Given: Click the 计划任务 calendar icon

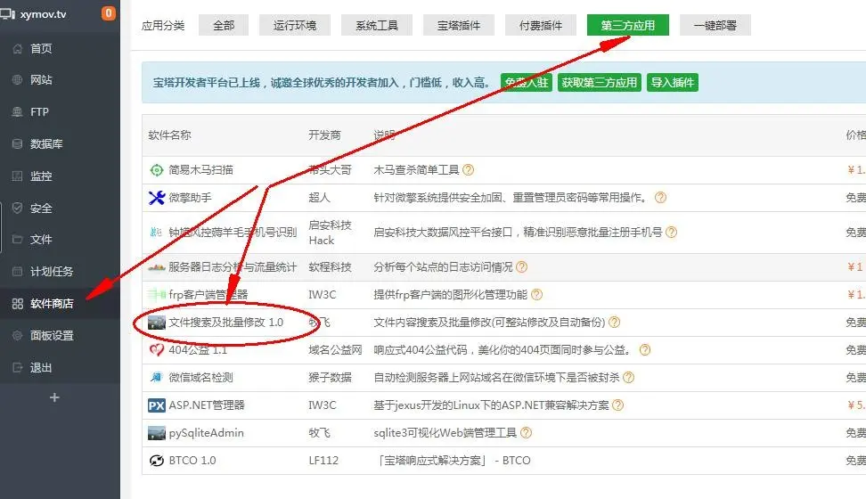Looking at the screenshot, I should point(18,271).
